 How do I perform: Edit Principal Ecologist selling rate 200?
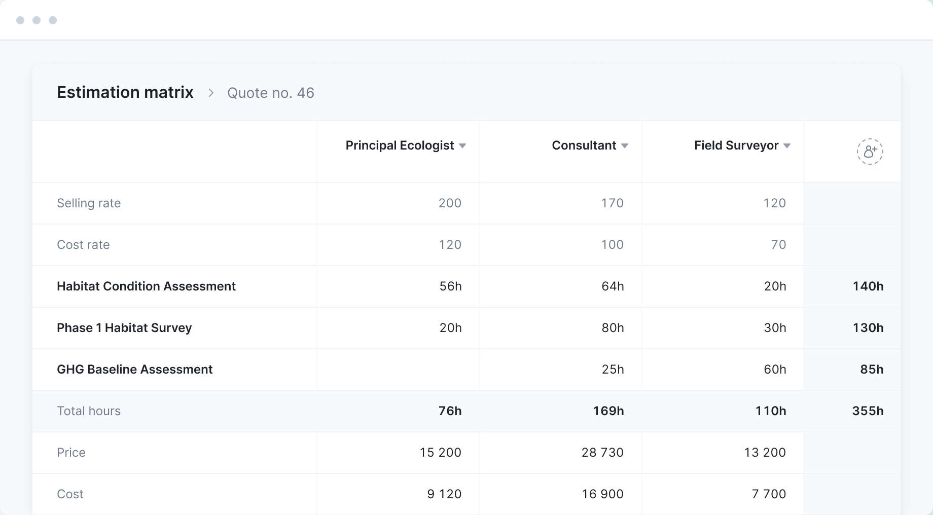tap(449, 203)
